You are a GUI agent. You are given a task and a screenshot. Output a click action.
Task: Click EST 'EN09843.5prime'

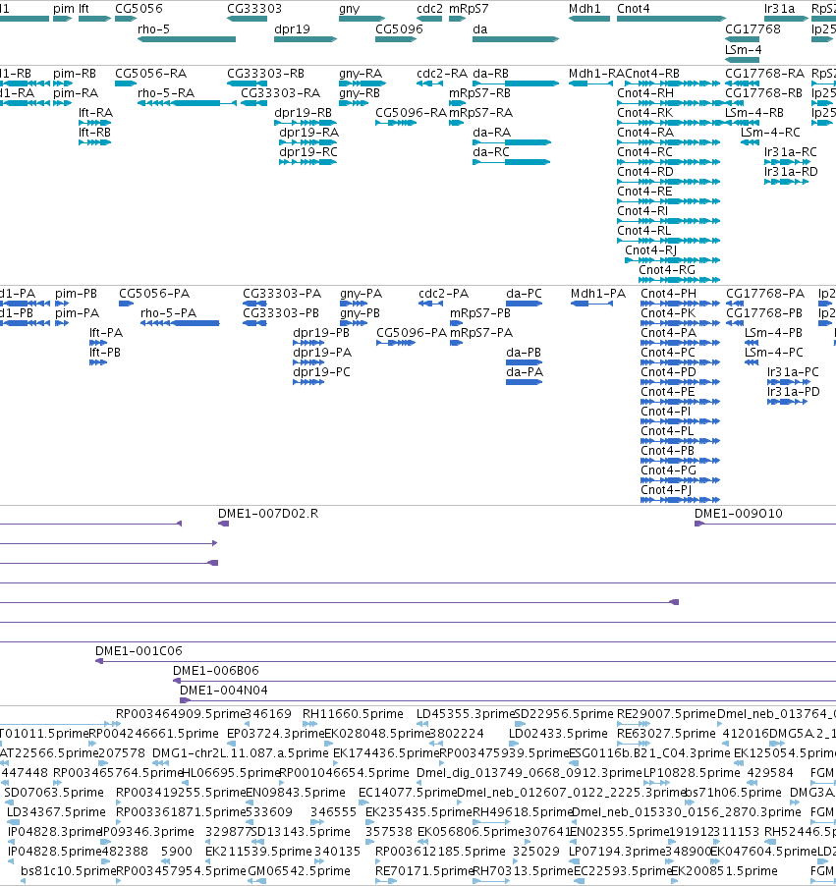point(295,793)
